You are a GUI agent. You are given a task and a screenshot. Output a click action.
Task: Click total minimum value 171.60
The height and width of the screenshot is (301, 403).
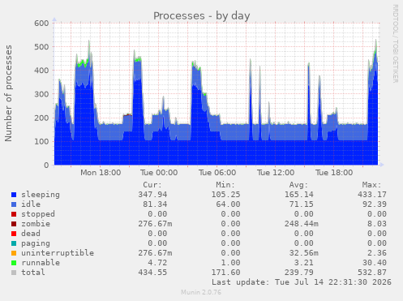[225, 273]
